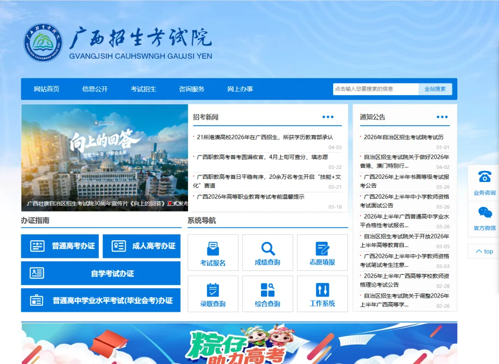This screenshot has height=364, width=499.
Task: Select 考试招生 in navigation bar
Action: (143, 89)
